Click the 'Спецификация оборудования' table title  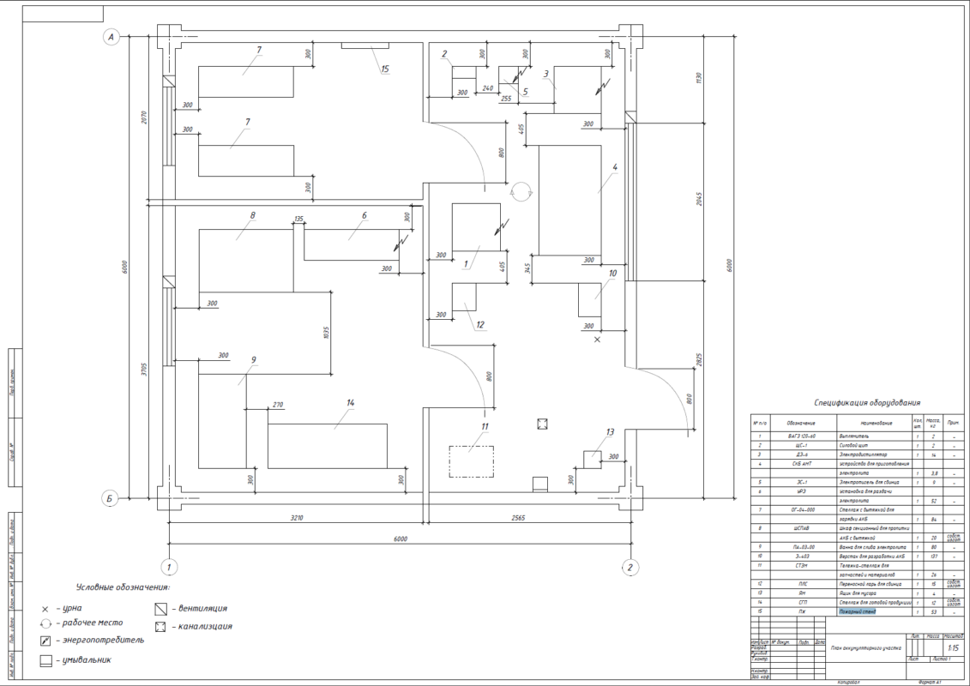point(867,403)
